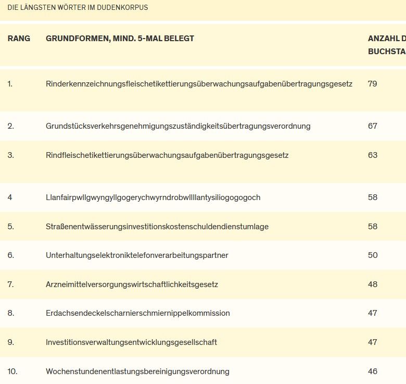Select the word 'Straßenentwässerungsinvestitionskostenschuldendienstumlage'
Image resolution: width=406 pixels, height=384 pixels.
coord(157,227)
